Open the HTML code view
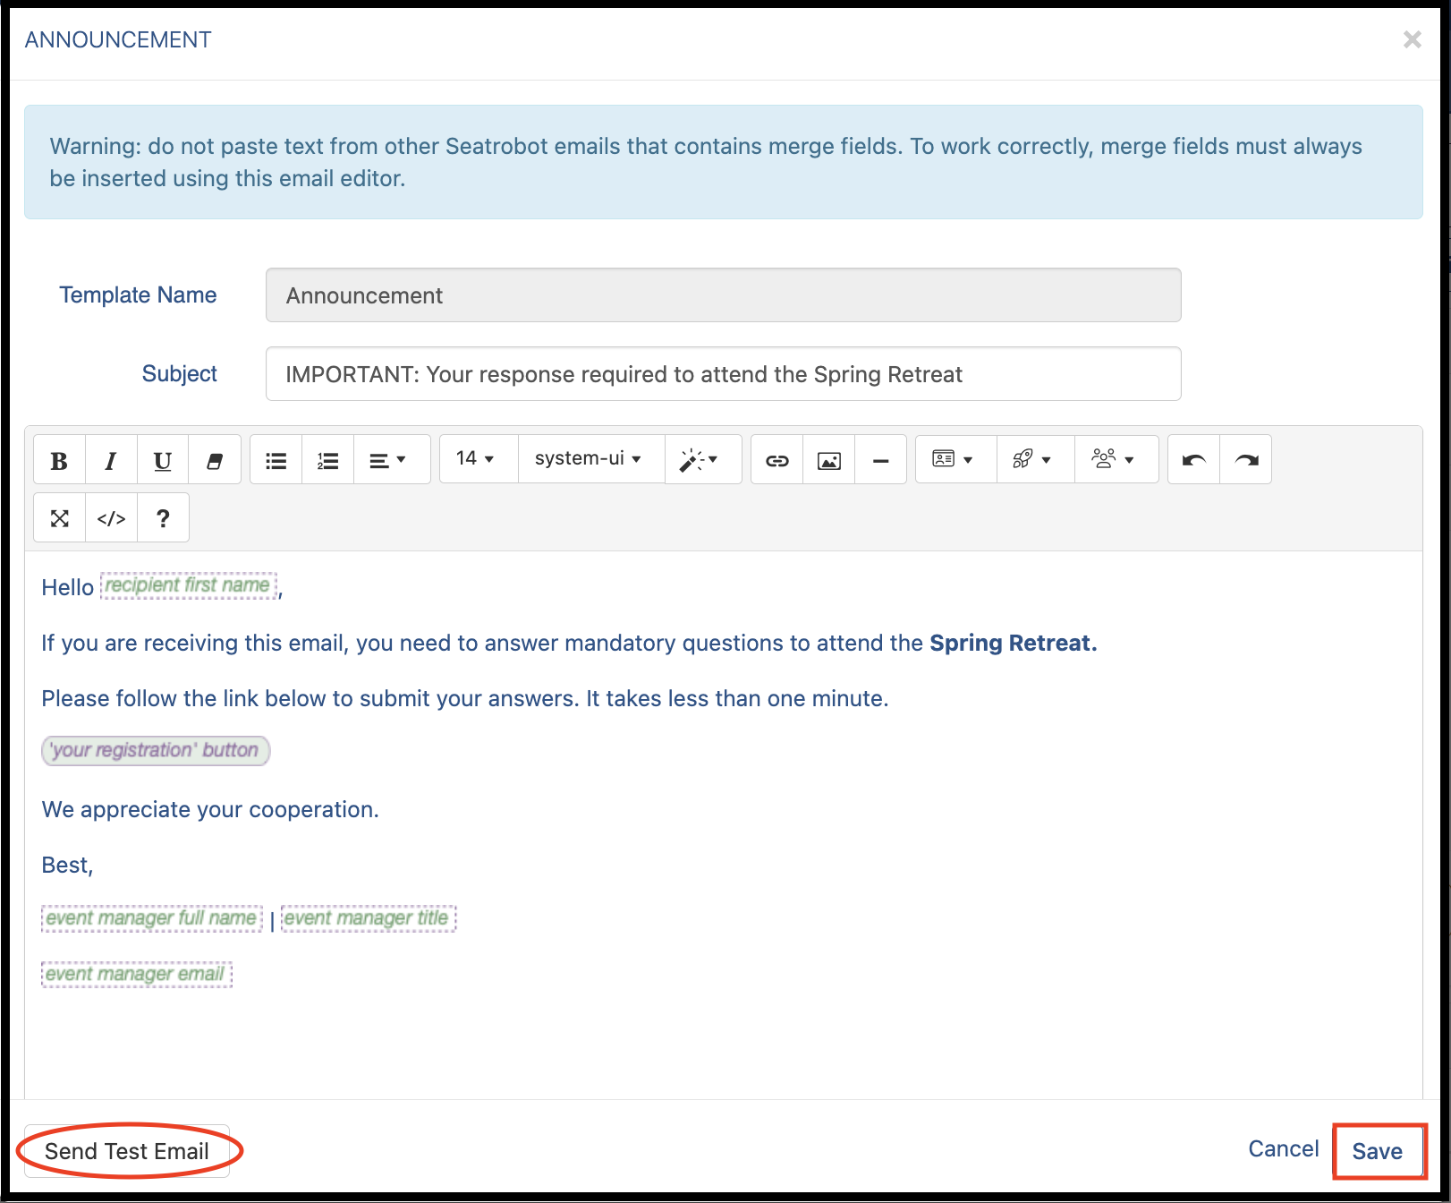The height and width of the screenshot is (1203, 1451). [x=112, y=517]
